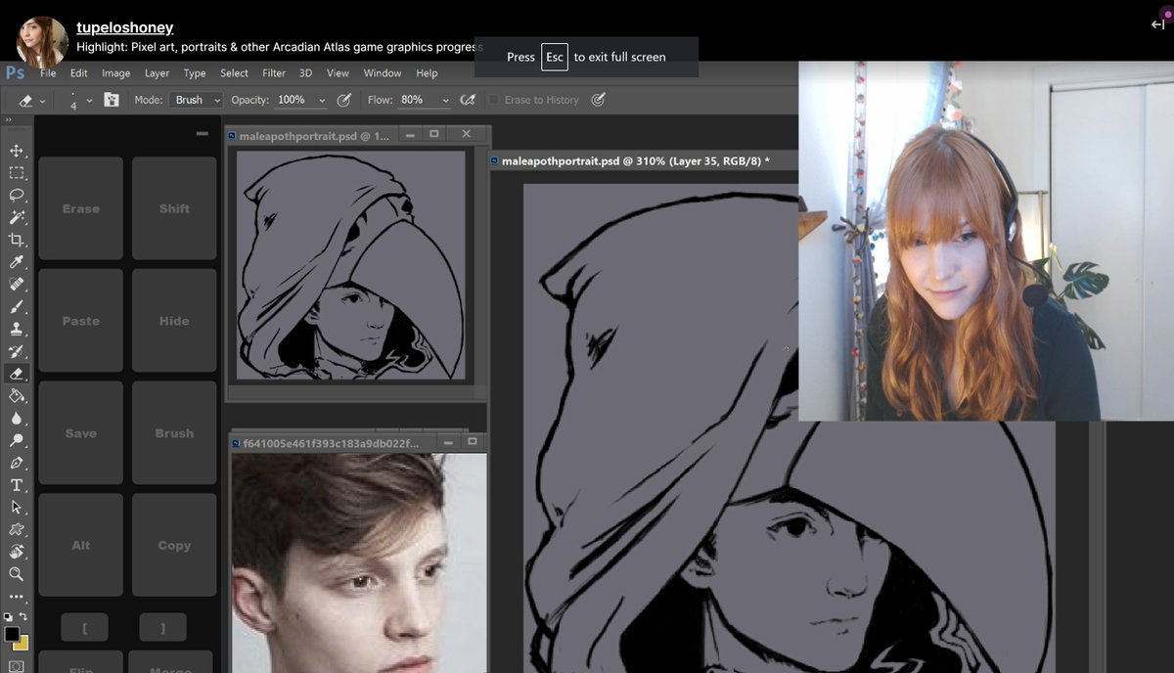Open the tupeloshoney channel link
Image resolution: width=1174 pixels, height=673 pixels.
pyautogui.click(x=124, y=27)
